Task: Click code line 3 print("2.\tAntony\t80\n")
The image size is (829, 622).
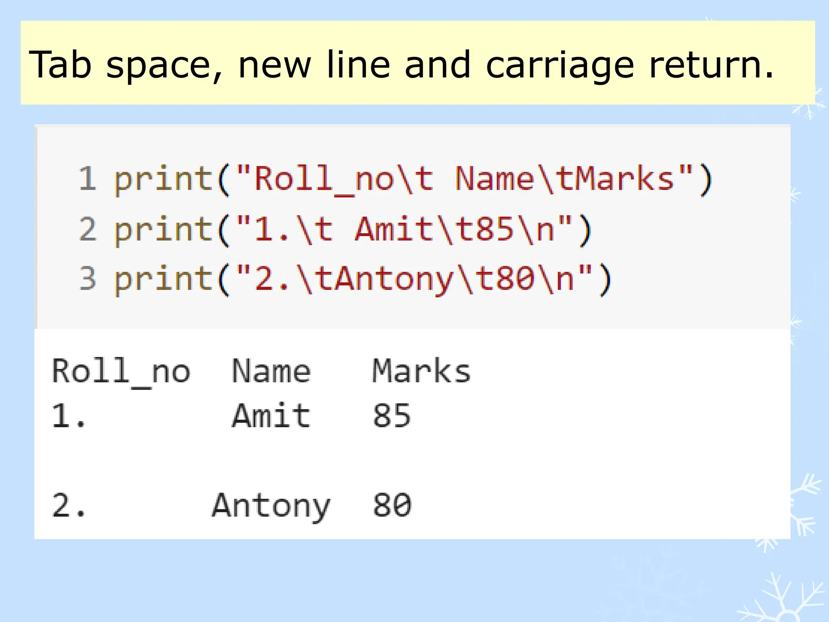Action: pyautogui.click(x=363, y=279)
